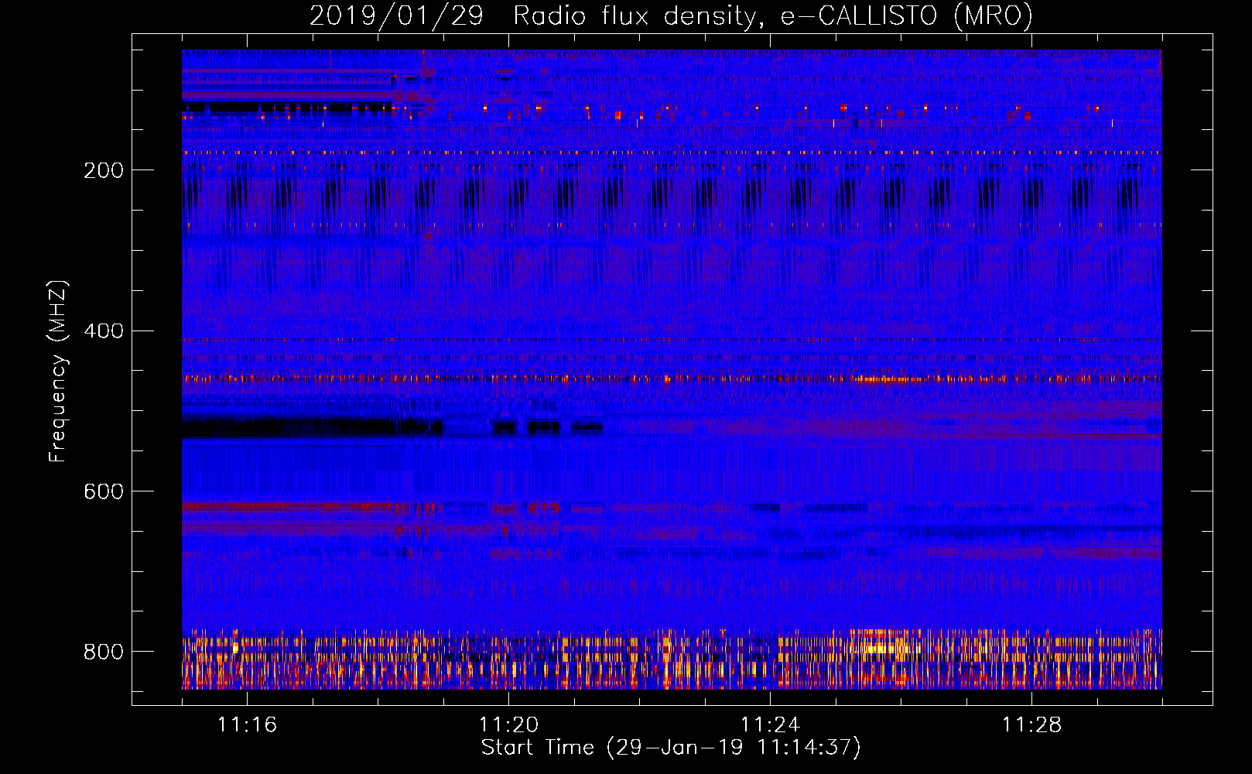This screenshot has height=774, width=1252.
Task: Click the 11:24 time tick label
Action: pos(770,724)
